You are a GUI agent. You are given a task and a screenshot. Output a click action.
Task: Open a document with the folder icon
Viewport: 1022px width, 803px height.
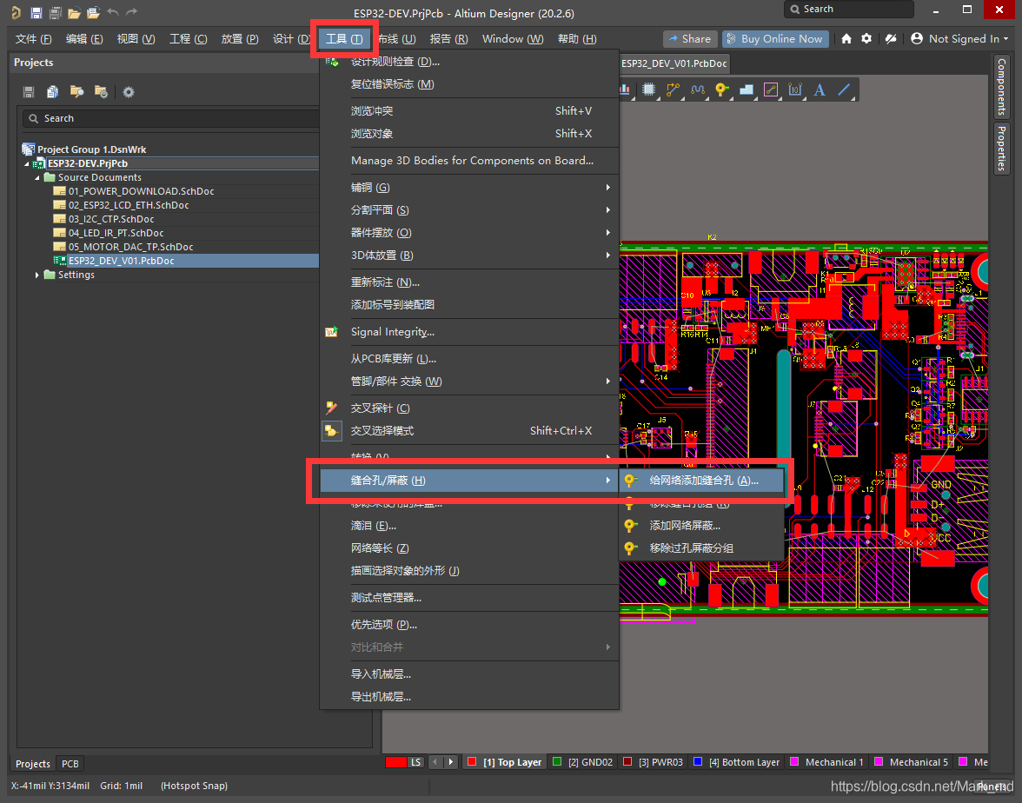[75, 12]
